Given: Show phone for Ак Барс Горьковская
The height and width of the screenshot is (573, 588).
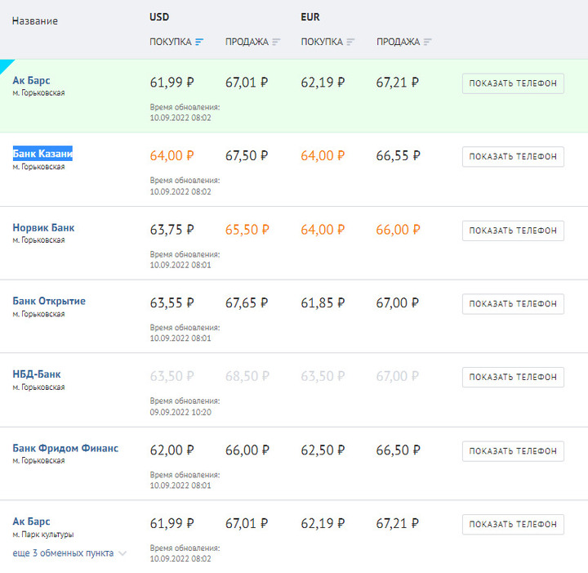Looking at the screenshot, I should (x=513, y=83).
